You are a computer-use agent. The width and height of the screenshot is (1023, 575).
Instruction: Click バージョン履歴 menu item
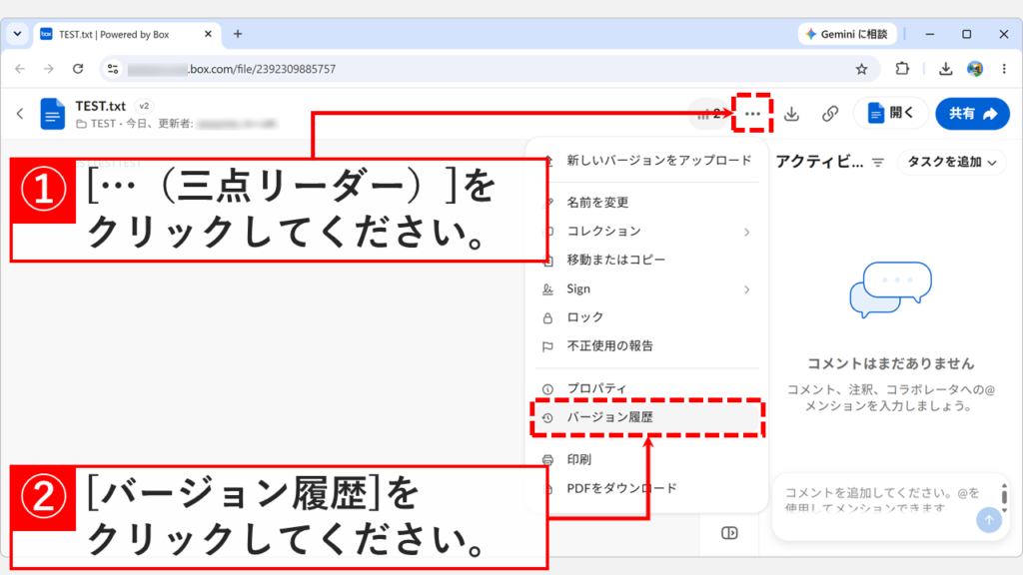click(647, 417)
